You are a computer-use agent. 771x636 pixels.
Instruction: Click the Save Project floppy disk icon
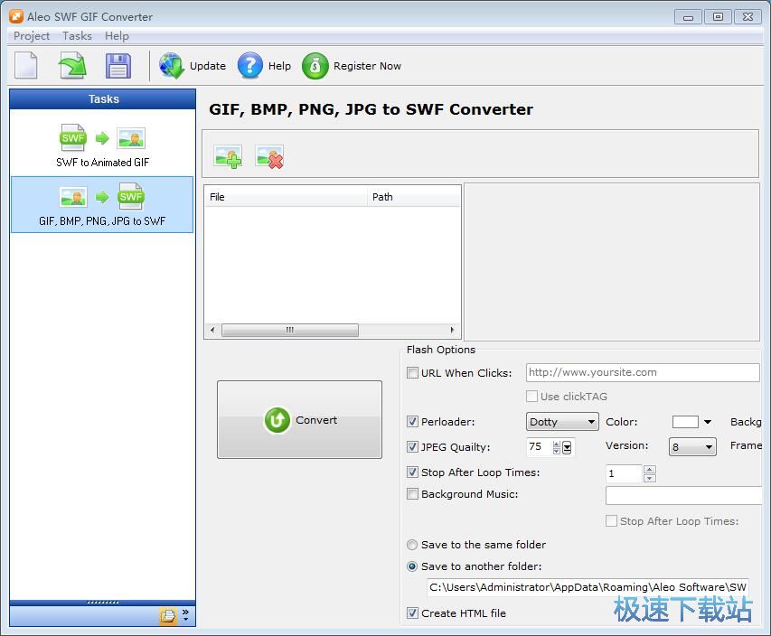[x=118, y=66]
